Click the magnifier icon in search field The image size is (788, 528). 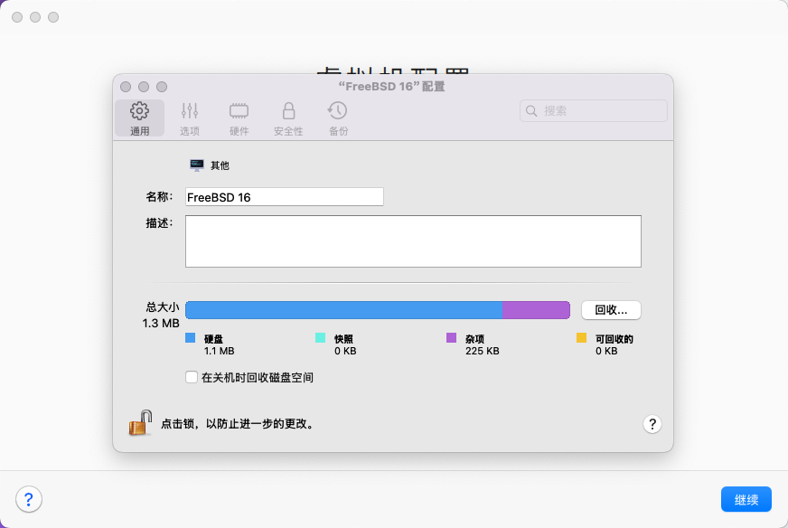[531, 110]
